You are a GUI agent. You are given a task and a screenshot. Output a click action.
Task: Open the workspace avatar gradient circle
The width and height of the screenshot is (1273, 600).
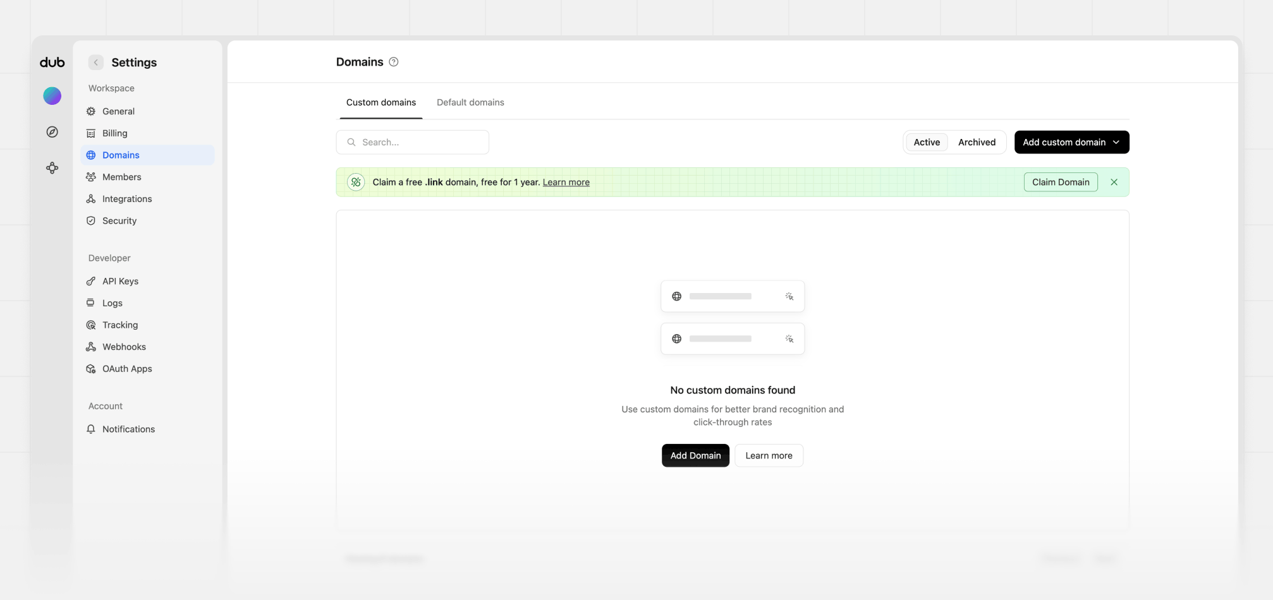pos(52,96)
